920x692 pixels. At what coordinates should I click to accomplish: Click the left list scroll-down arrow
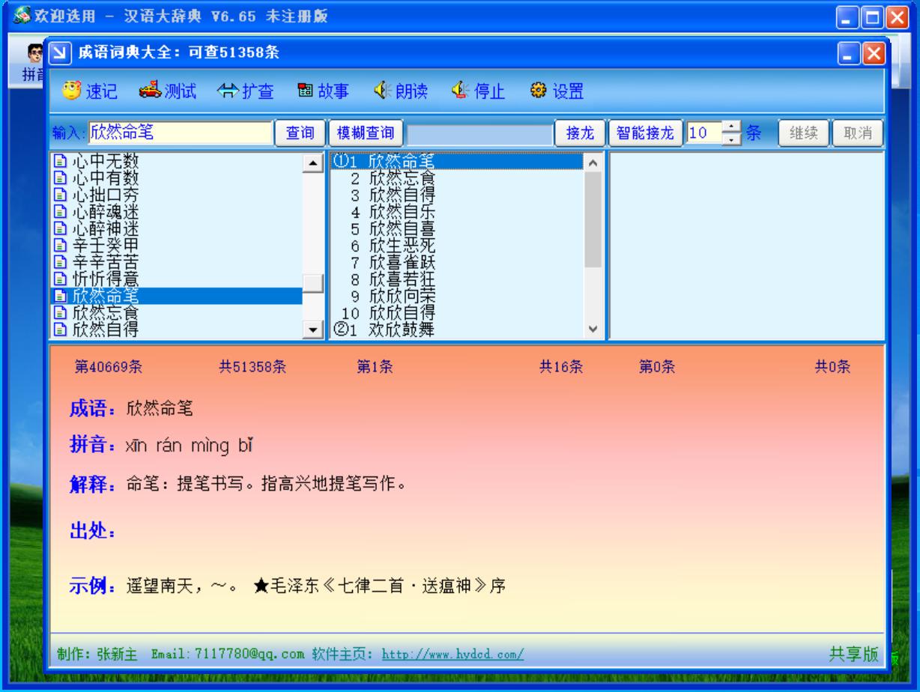312,328
